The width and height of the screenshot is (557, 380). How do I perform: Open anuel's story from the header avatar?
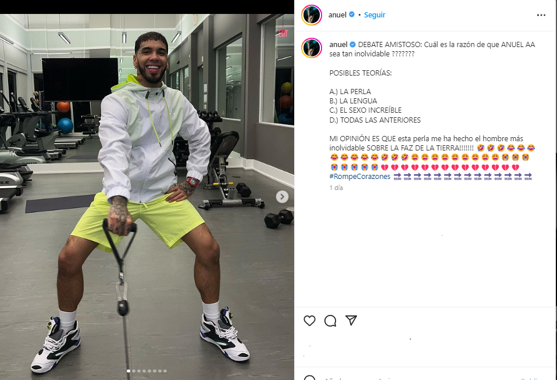coord(312,15)
